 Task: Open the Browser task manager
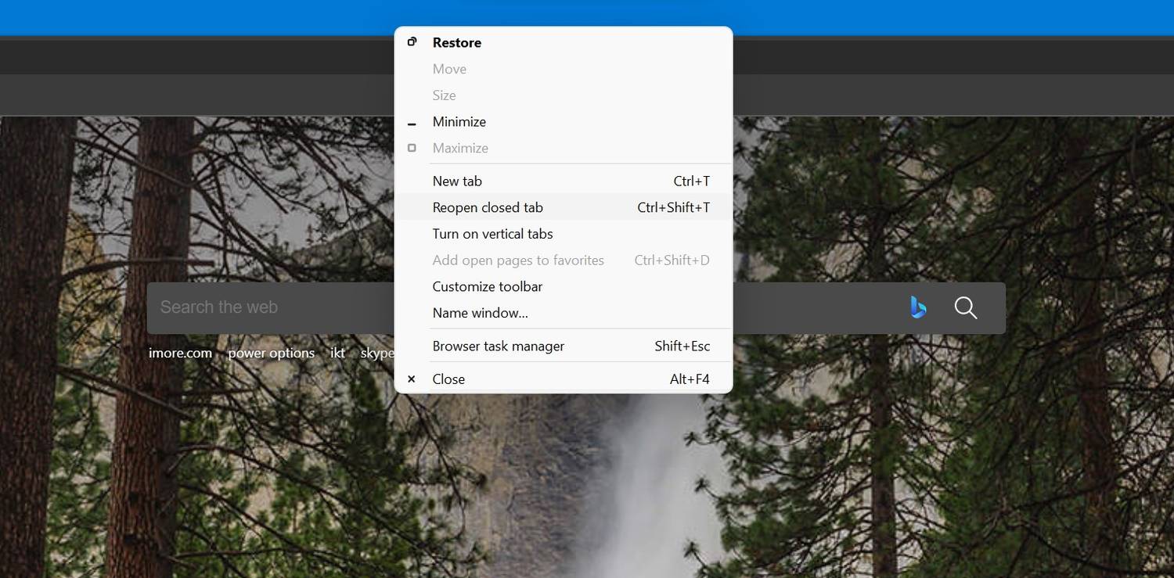click(499, 345)
